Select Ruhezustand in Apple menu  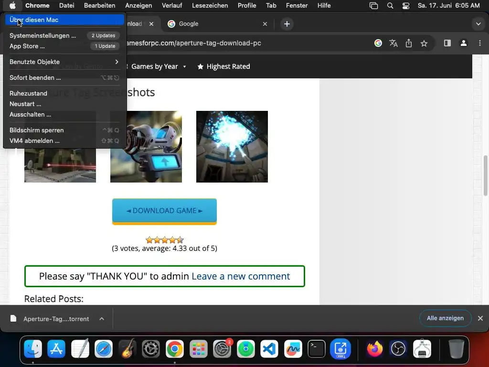point(64,93)
